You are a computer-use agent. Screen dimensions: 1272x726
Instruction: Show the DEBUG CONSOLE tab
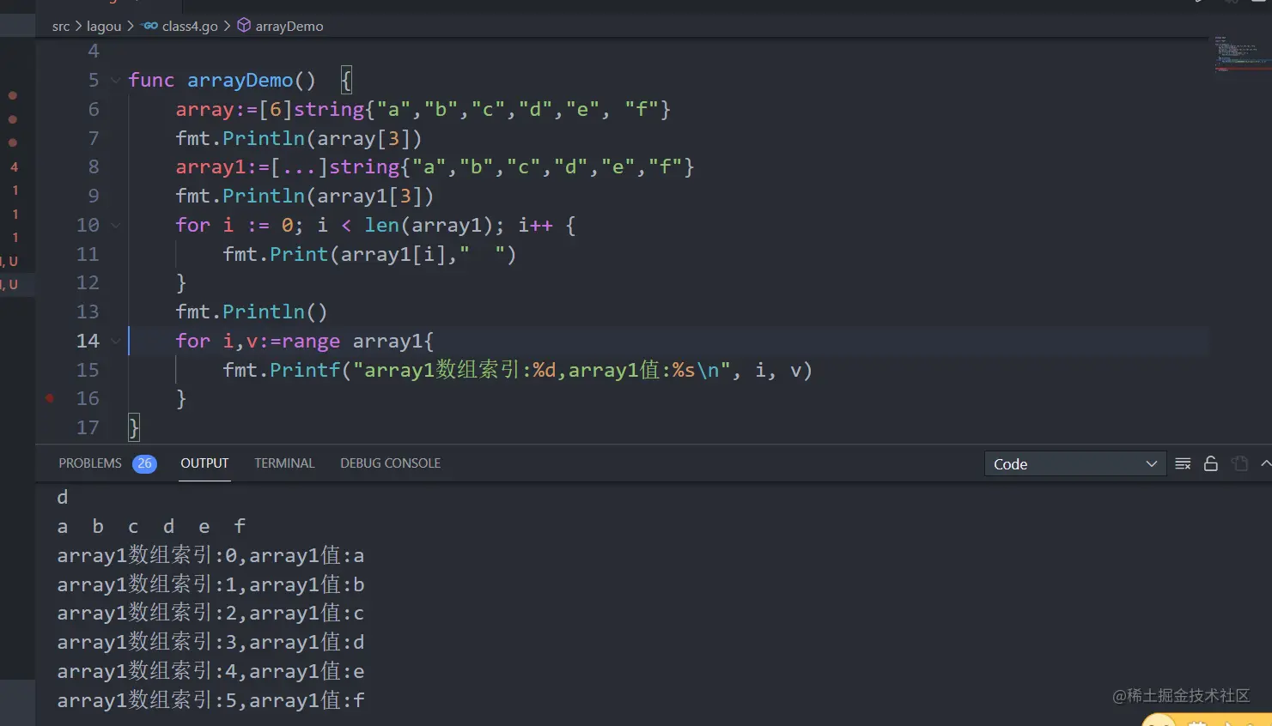click(x=390, y=463)
